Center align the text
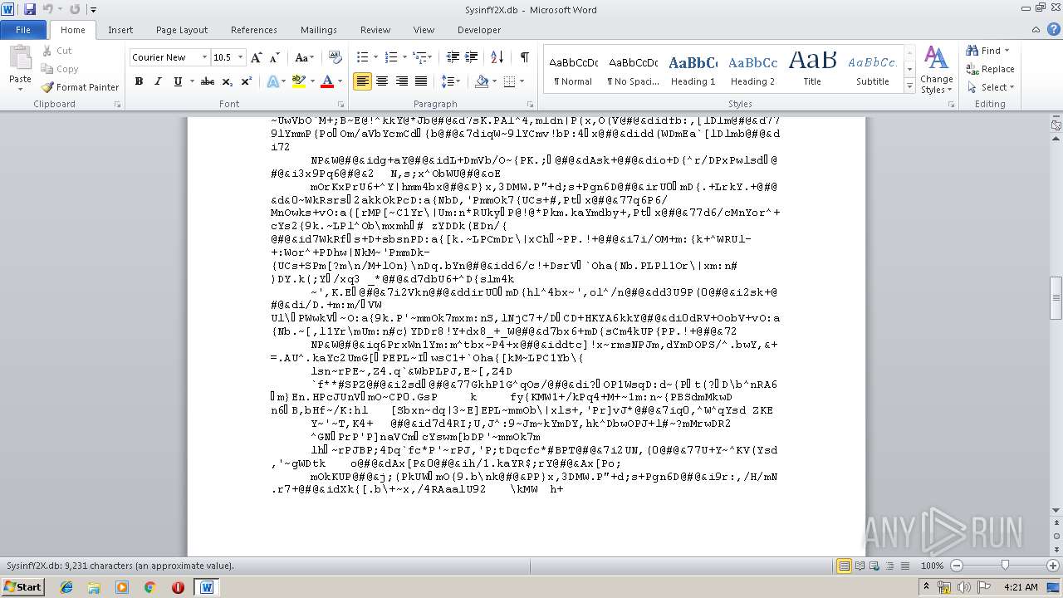 pyautogui.click(x=382, y=81)
